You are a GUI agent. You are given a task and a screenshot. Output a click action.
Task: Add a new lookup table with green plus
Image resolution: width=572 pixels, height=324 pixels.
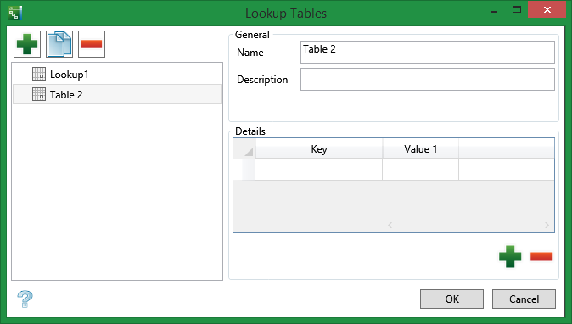27,44
